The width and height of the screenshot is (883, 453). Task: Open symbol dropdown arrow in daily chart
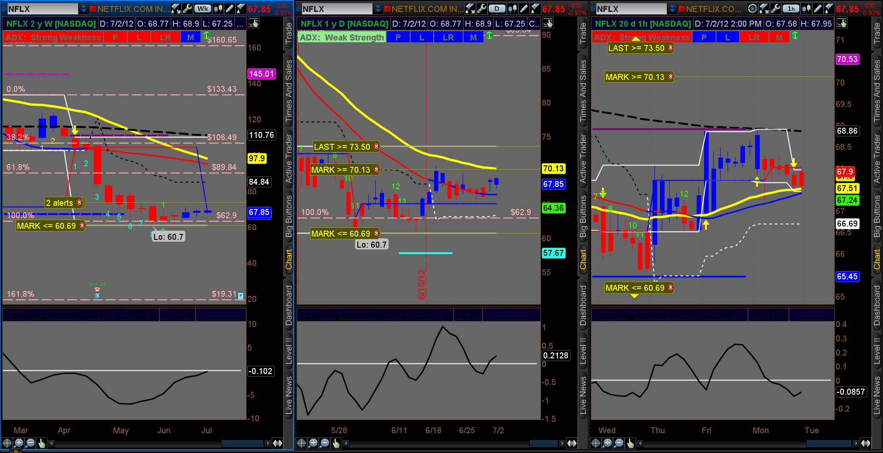[x=378, y=9]
